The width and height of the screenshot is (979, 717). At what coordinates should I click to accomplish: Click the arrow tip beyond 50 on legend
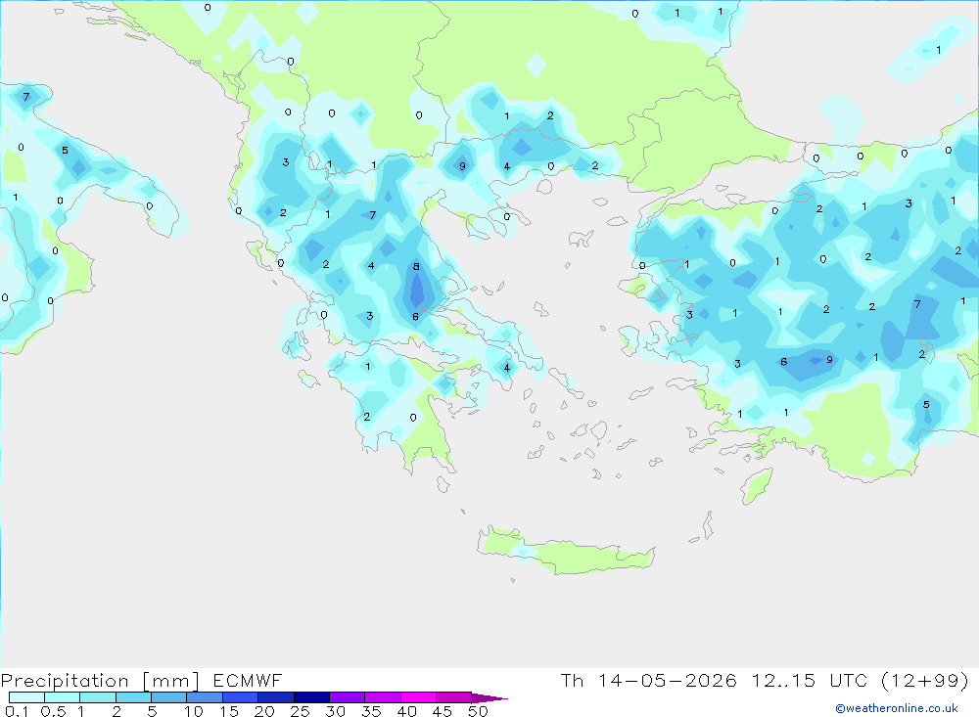(x=489, y=698)
